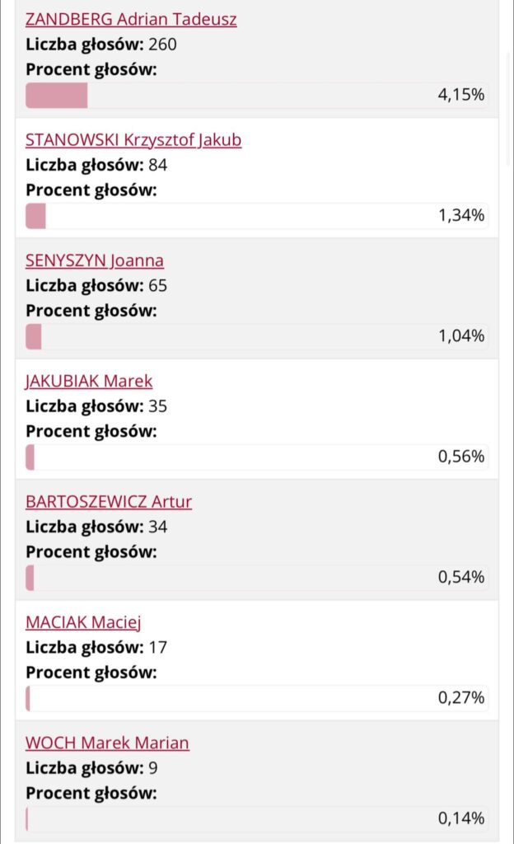The image size is (514, 844).
Task: Click Stanowski's 1,34% vote bar
Action: click(x=36, y=216)
